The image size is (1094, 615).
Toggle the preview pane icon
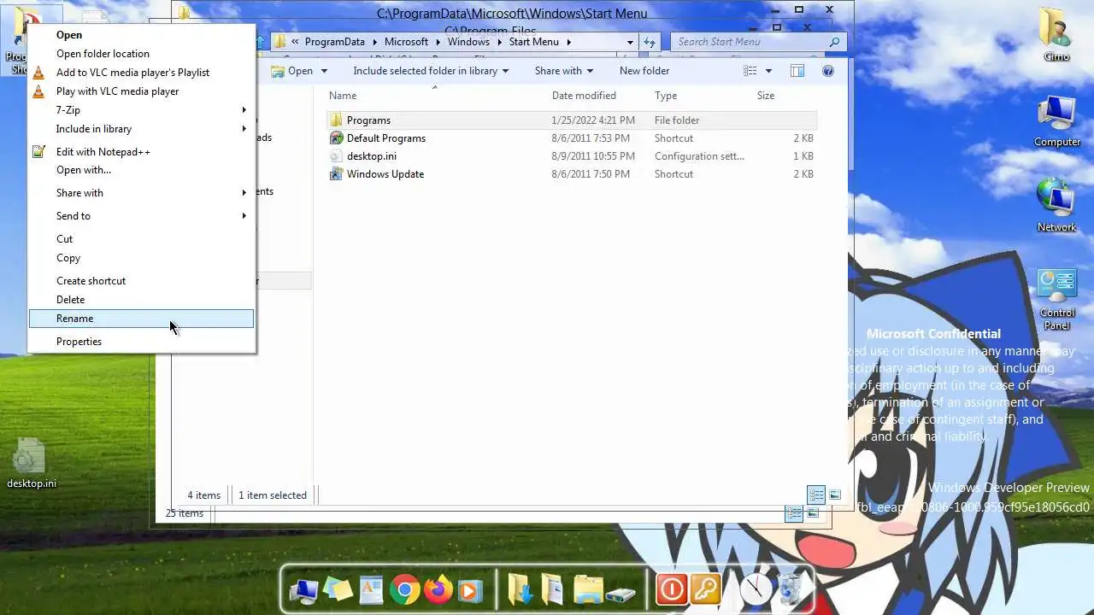[797, 71]
